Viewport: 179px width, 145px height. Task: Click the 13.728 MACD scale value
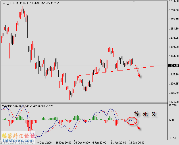tap(173, 106)
